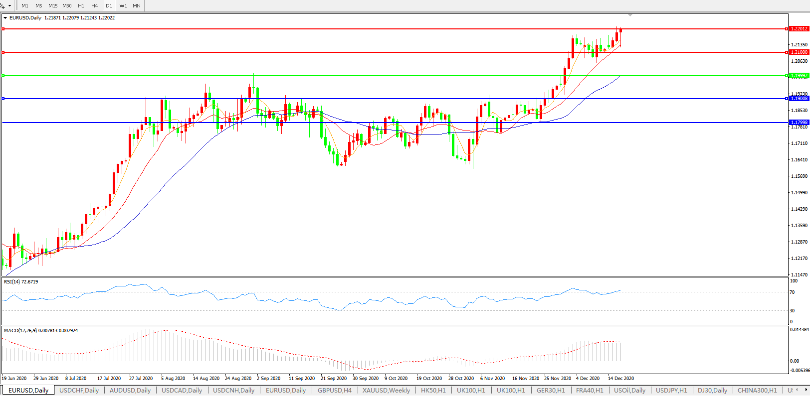This screenshot has width=810, height=396.
Task: Enable the H4 timeframe button
Action: 94,6
